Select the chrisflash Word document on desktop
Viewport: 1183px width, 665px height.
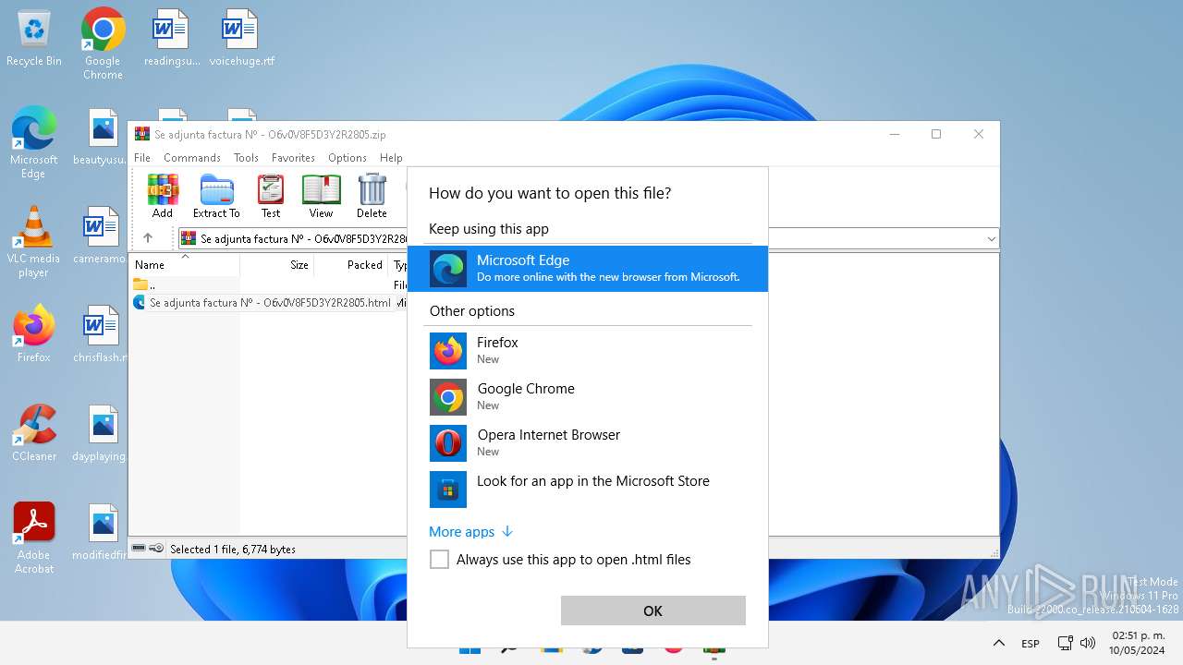click(100, 334)
